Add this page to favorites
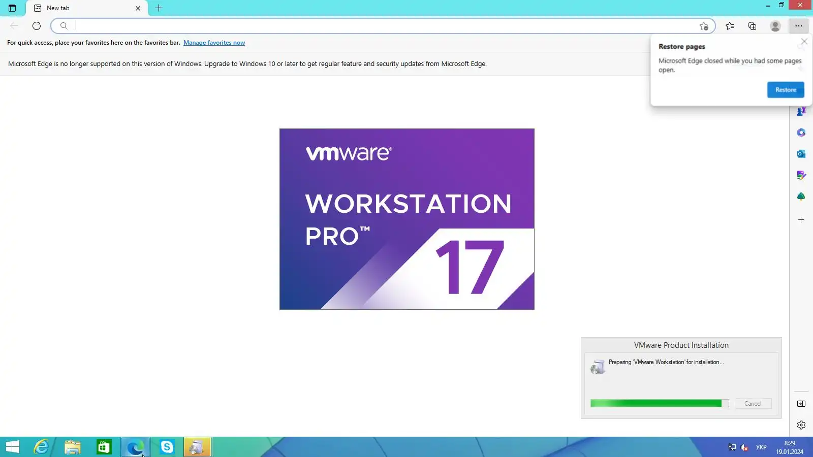813x457 pixels. pyautogui.click(x=704, y=26)
